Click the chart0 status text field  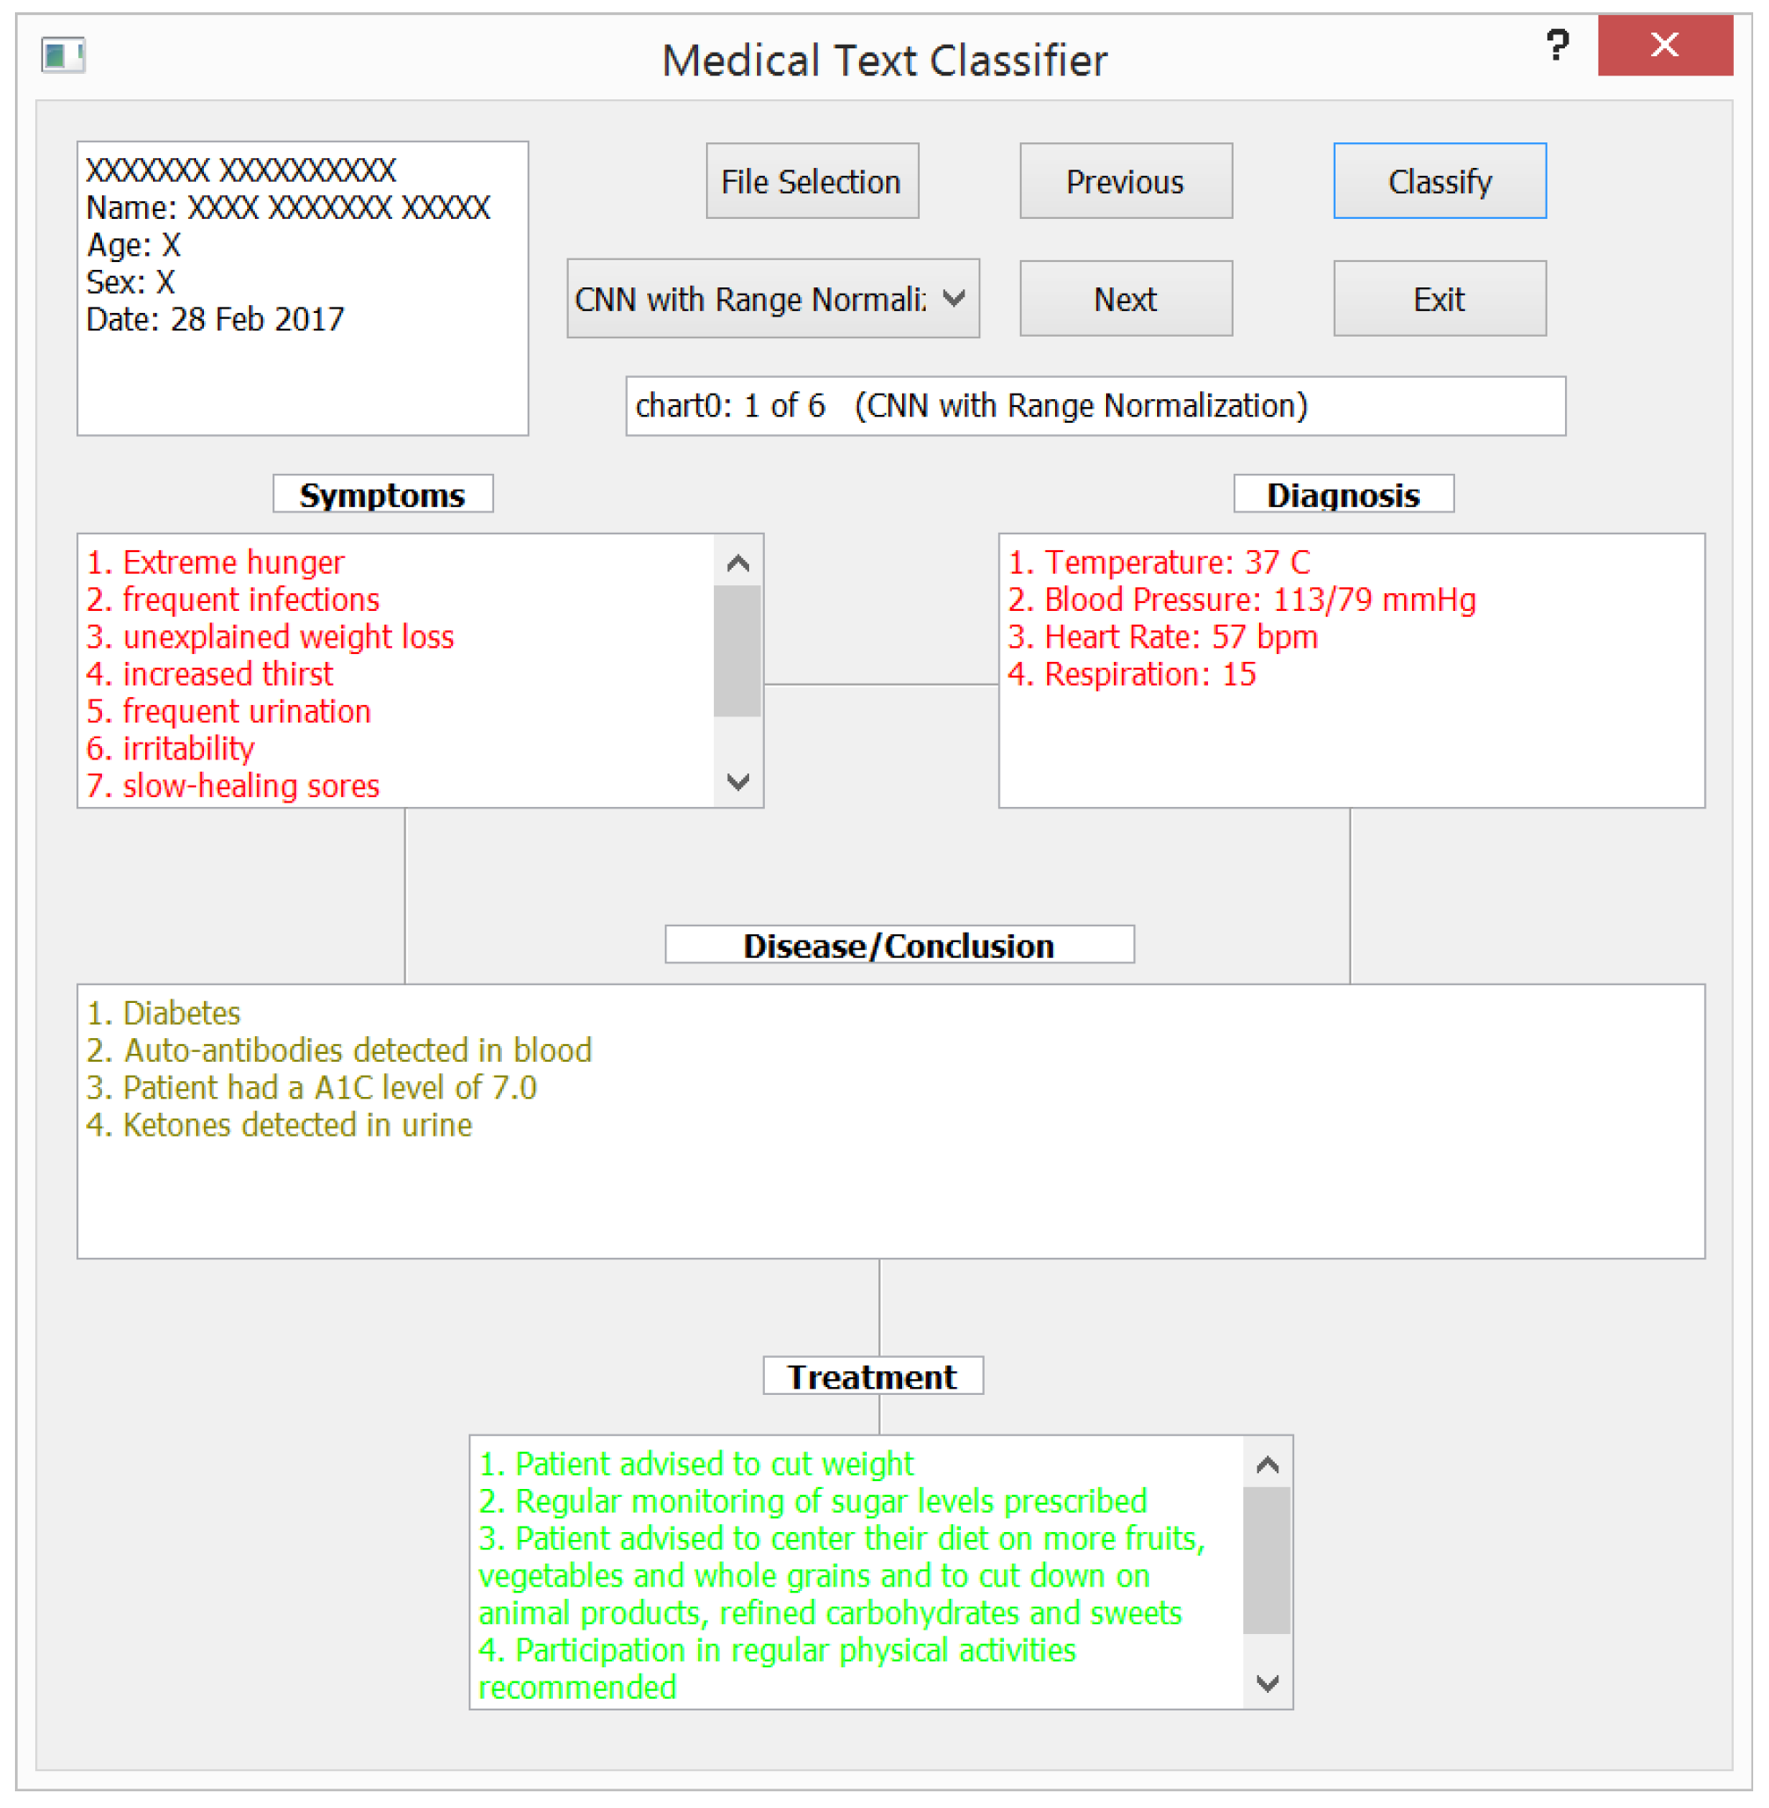click(x=1095, y=406)
